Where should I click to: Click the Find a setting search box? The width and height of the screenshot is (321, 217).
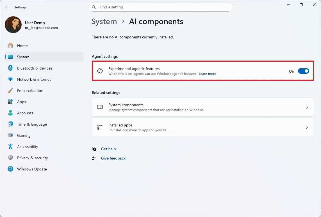pyautogui.click(x=163, y=7)
